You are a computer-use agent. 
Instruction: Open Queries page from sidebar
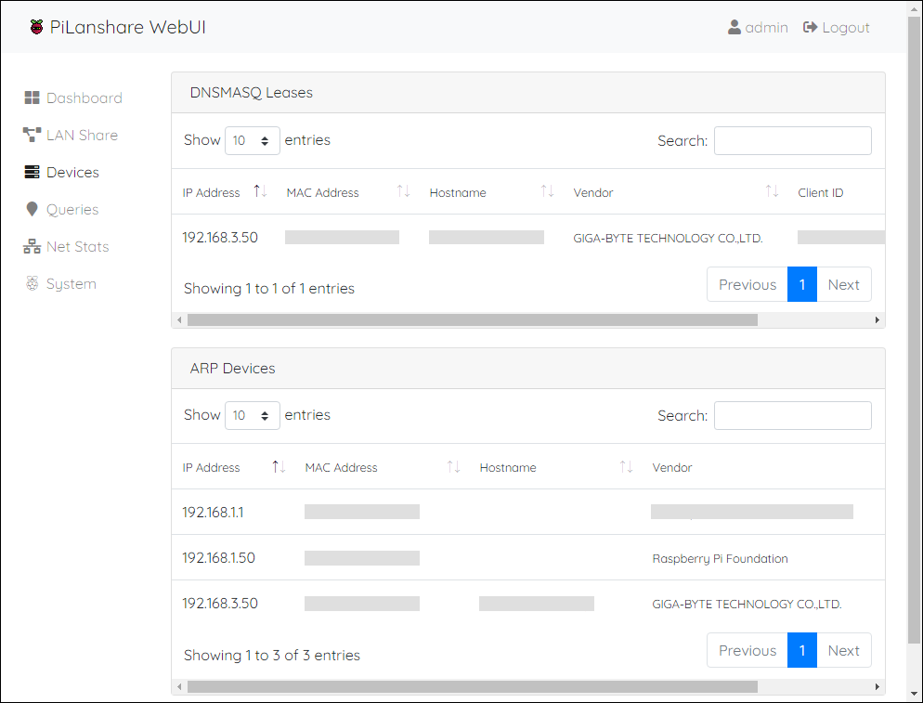[61, 209]
